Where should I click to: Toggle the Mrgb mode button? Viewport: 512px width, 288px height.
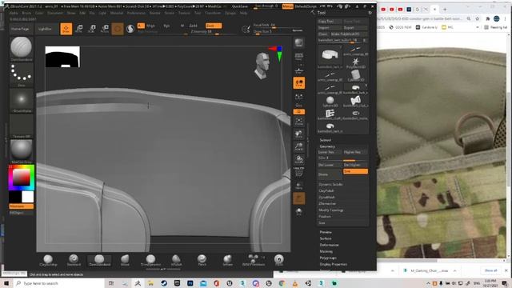click(150, 26)
